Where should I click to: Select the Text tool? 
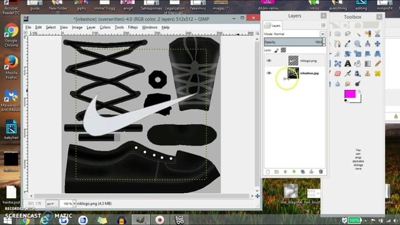tap(347, 64)
